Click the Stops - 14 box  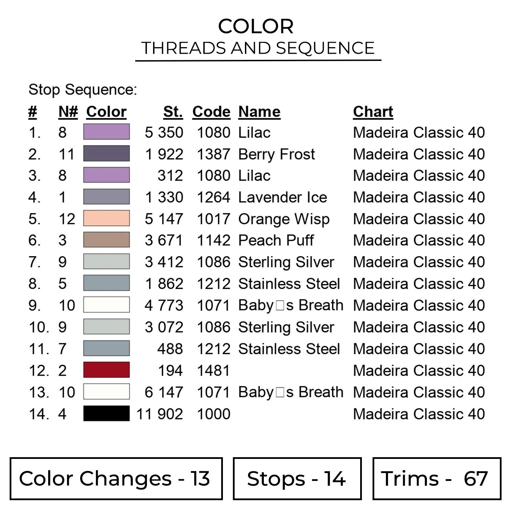coord(297,479)
